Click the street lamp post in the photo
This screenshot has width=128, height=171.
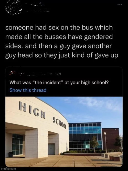[105, 143]
